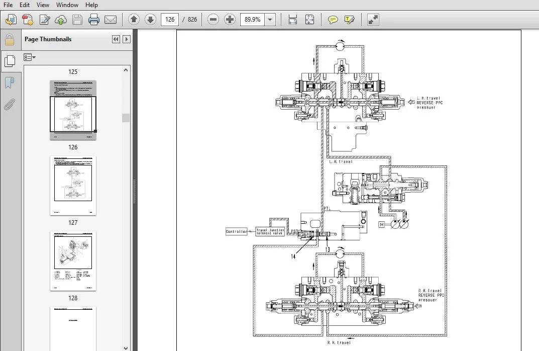This screenshot has height=351, width=539.
Task: Go to previous page with the up arrow
Action: 134,20
